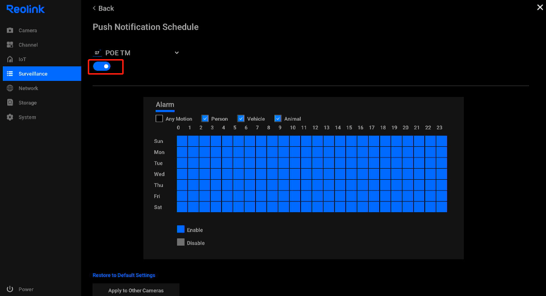The image size is (546, 296).
Task: Click Restore to Default Settings link
Action: [124, 275]
